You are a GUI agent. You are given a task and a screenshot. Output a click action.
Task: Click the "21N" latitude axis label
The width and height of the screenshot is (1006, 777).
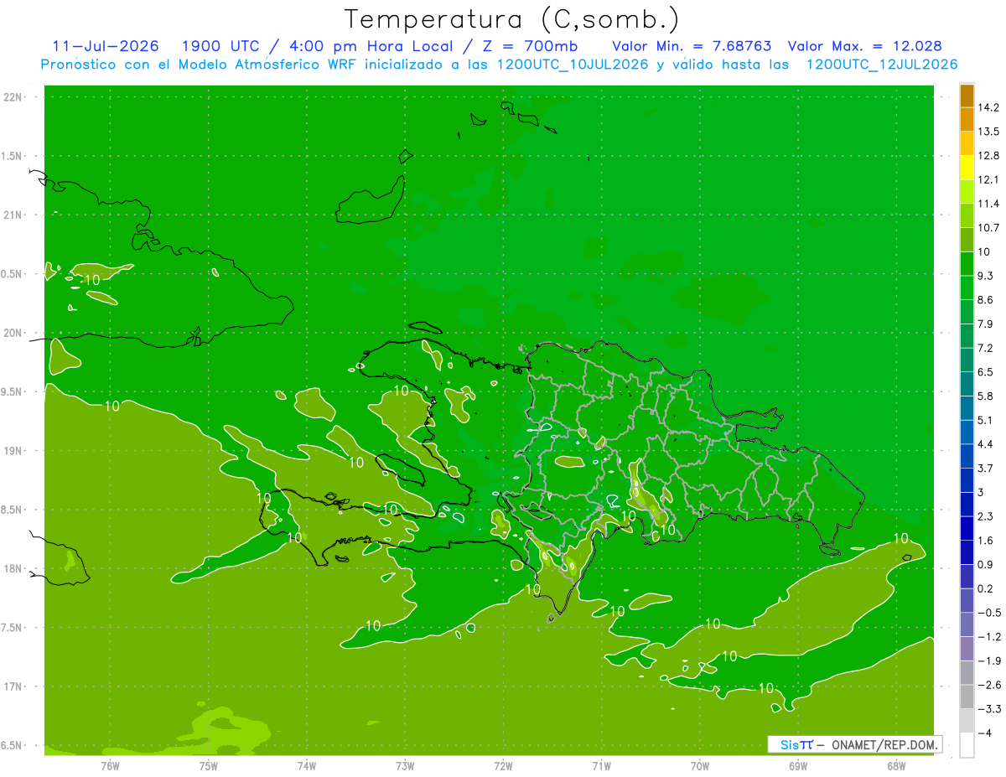[13, 215]
